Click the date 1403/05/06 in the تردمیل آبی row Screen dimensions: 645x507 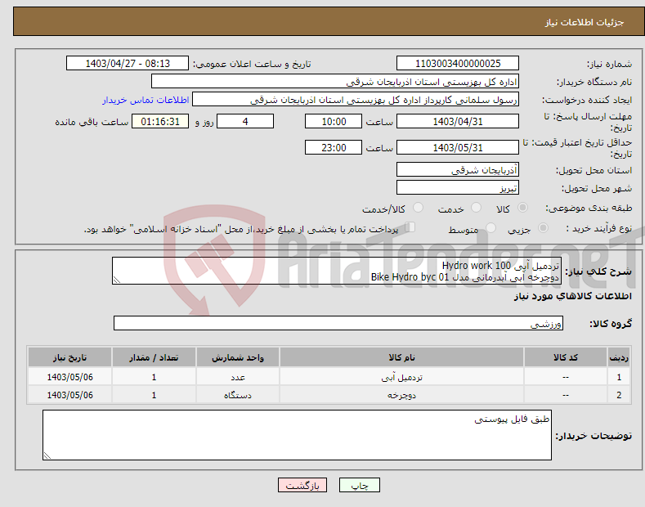point(70,377)
